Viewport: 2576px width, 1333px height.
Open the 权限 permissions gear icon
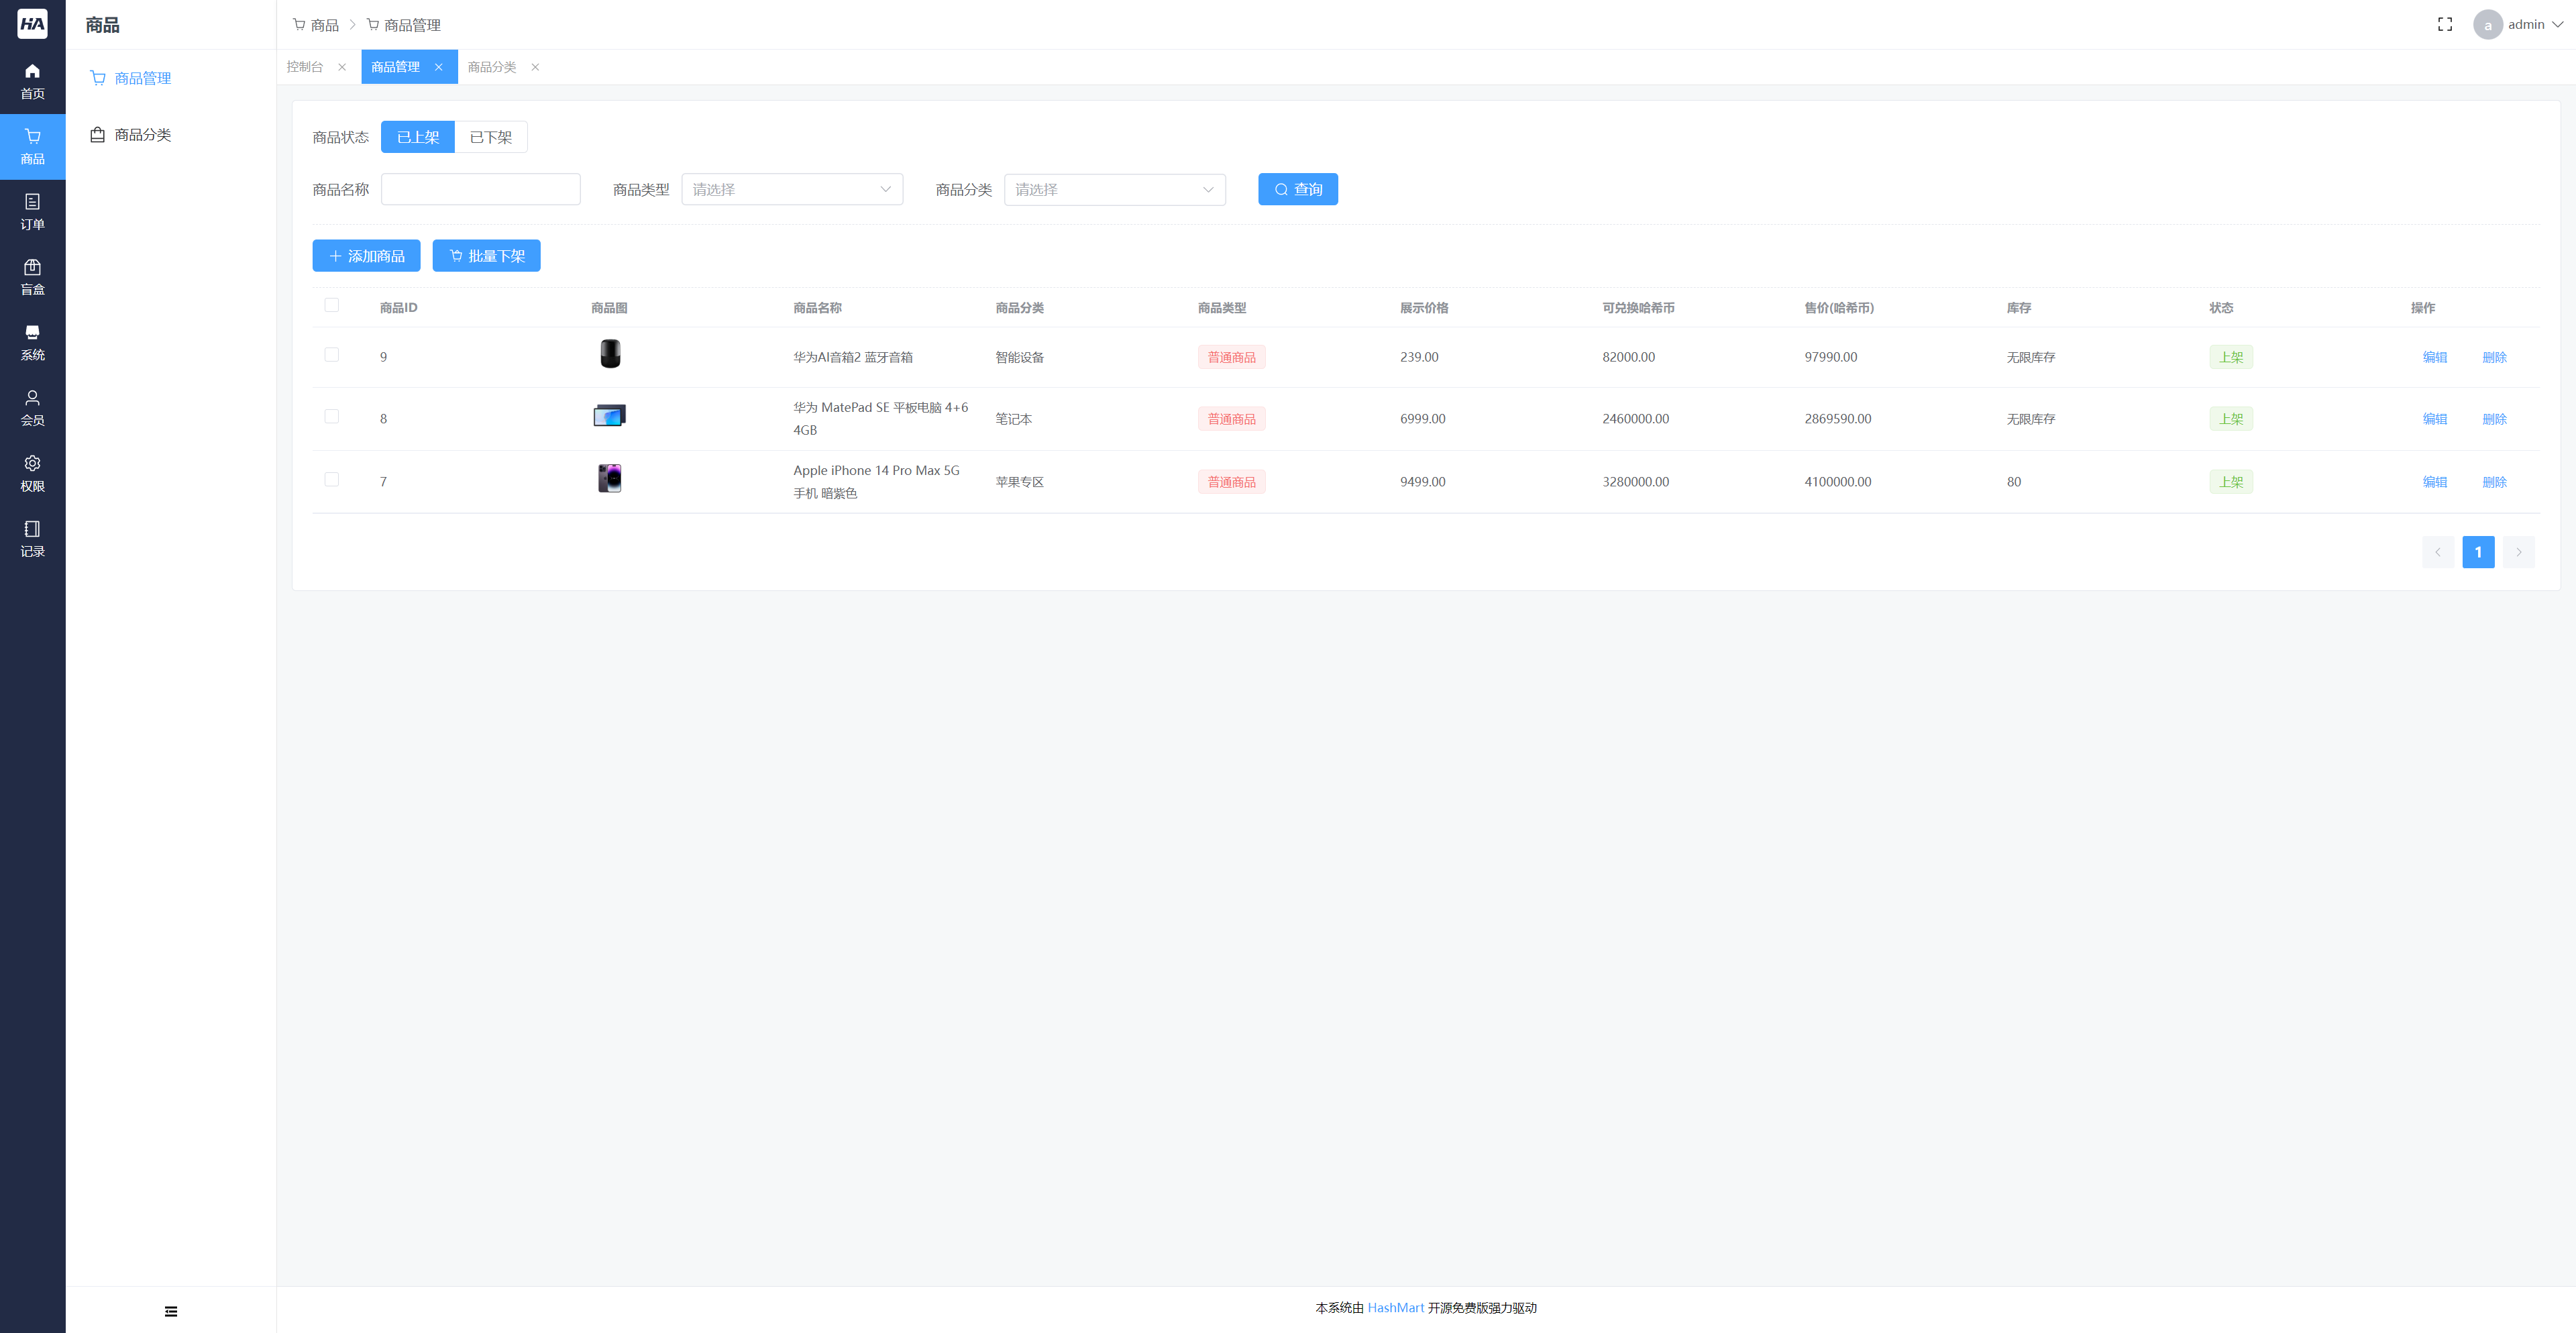click(32, 473)
